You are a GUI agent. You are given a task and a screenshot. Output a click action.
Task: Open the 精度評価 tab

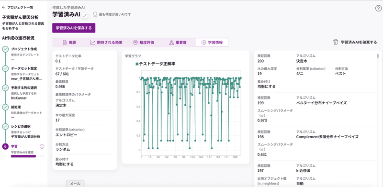(x=143, y=43)
